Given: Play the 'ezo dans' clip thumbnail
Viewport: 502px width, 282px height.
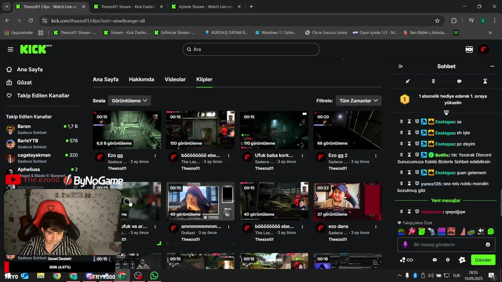Looking at the screenshot, I should tap(347, 201).
